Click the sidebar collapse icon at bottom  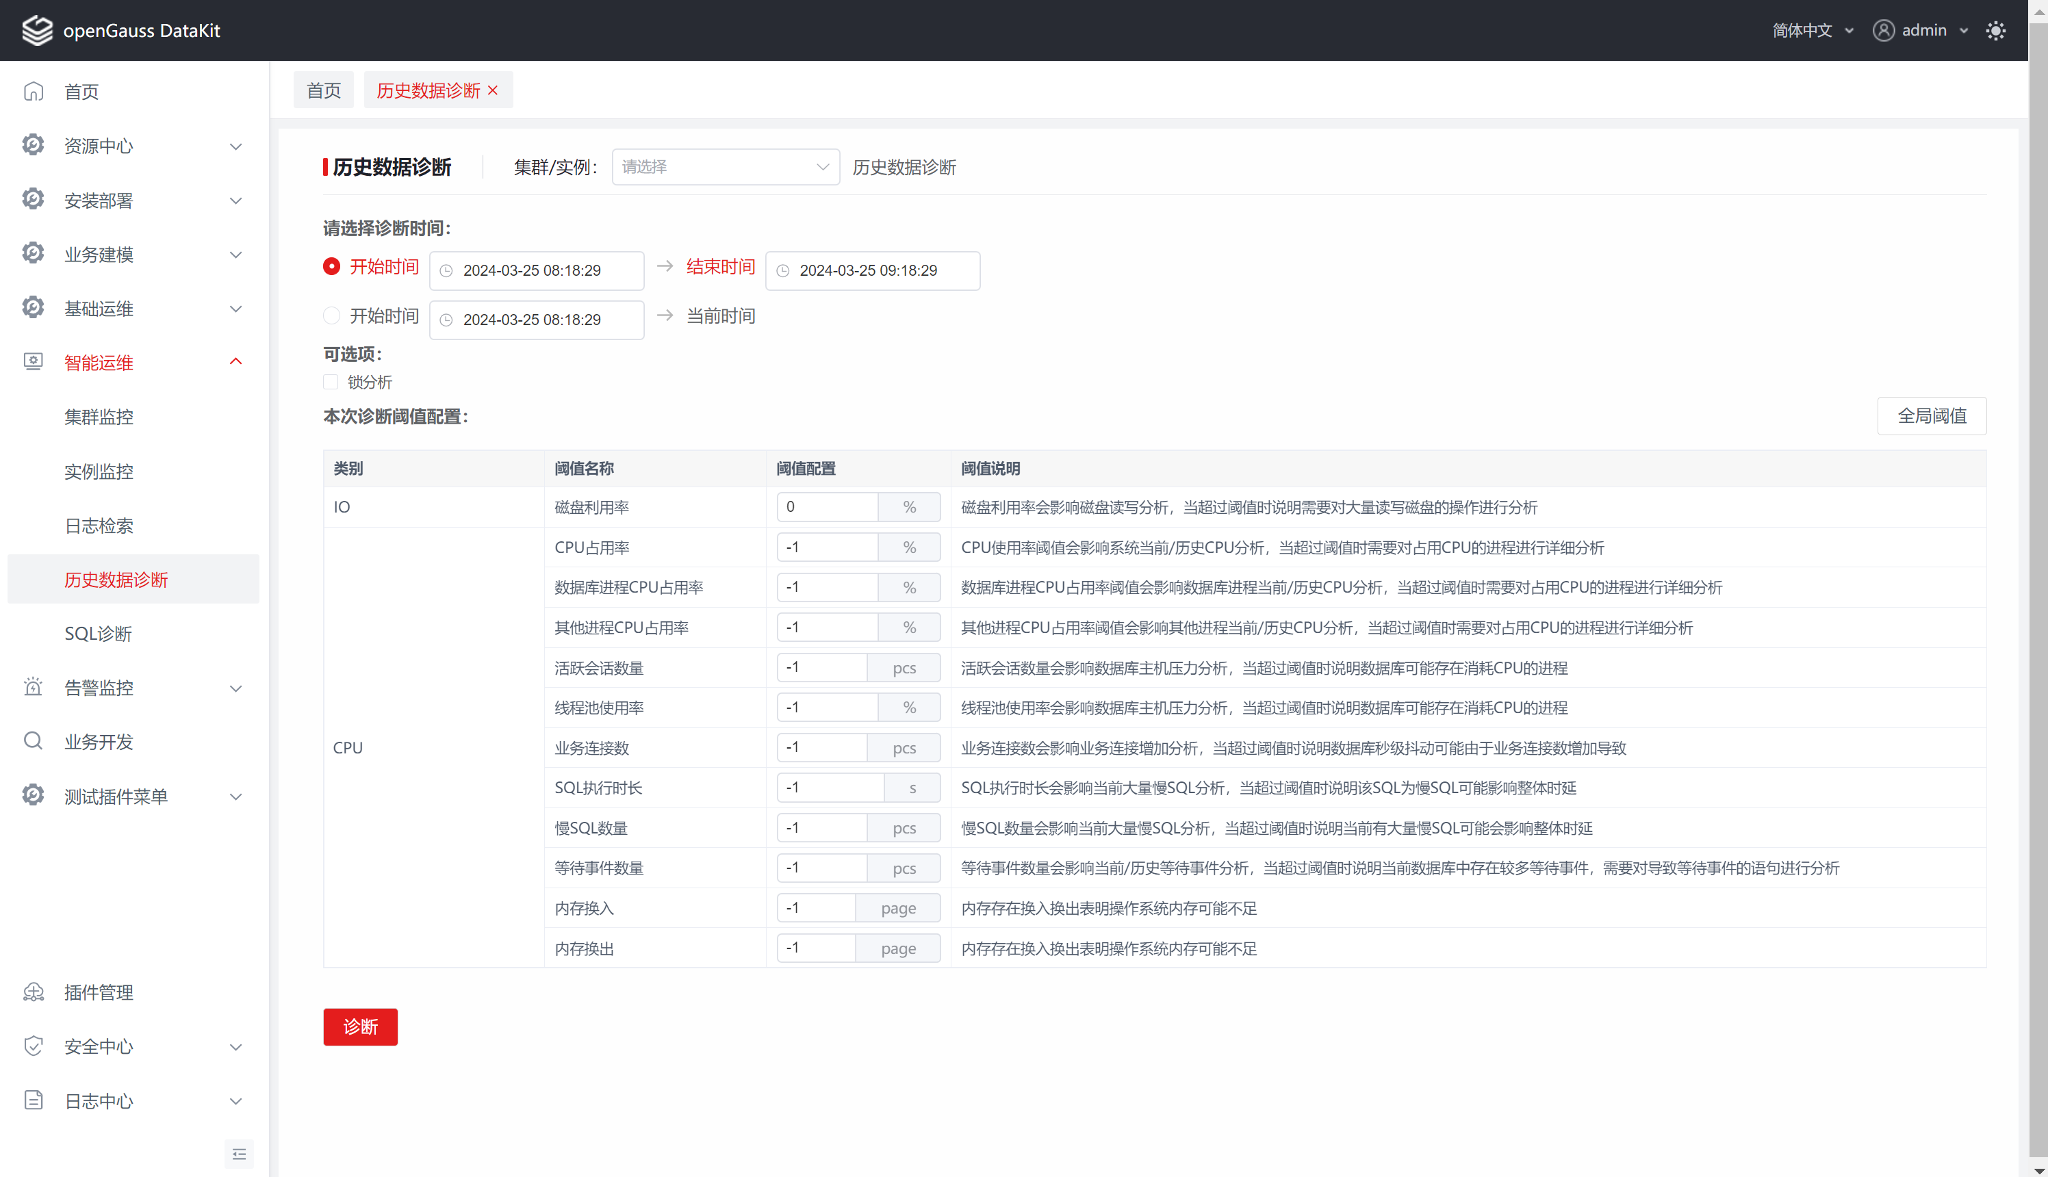[238, 1154]
